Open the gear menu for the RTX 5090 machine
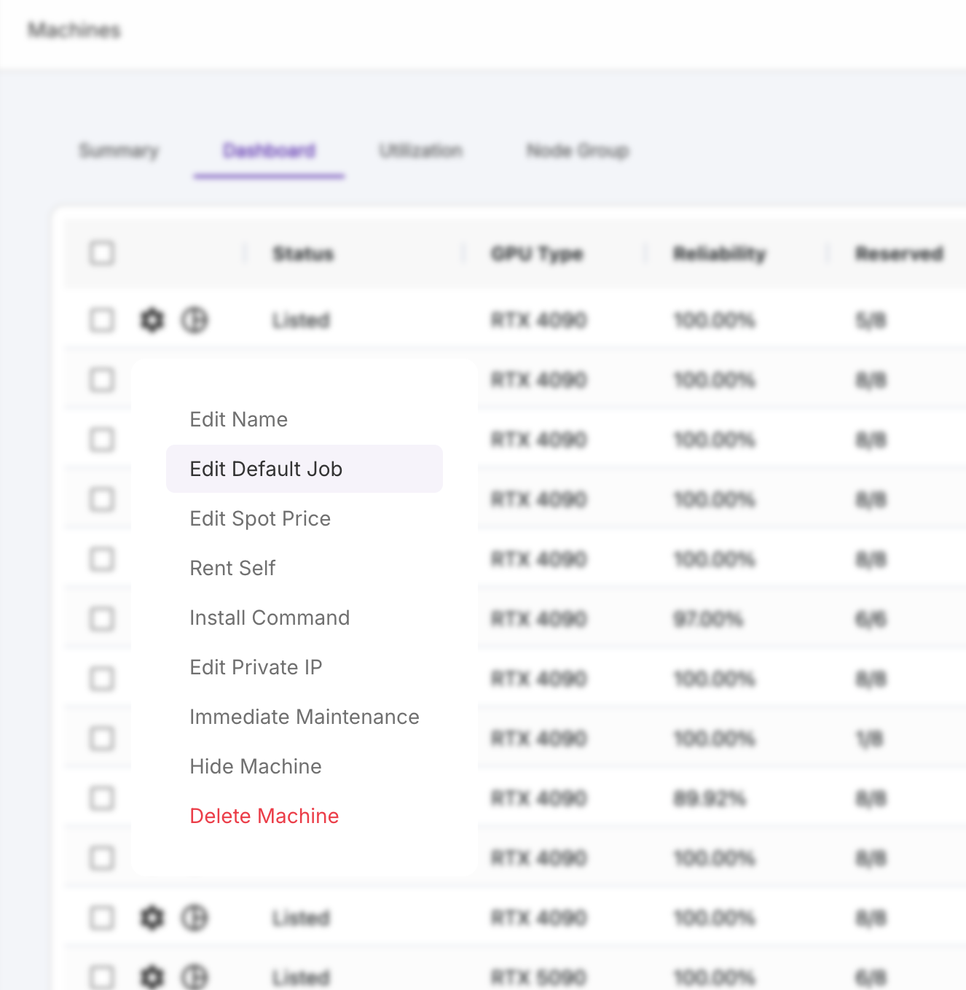This screenshot has height=990, width=966. coord(152,977)
